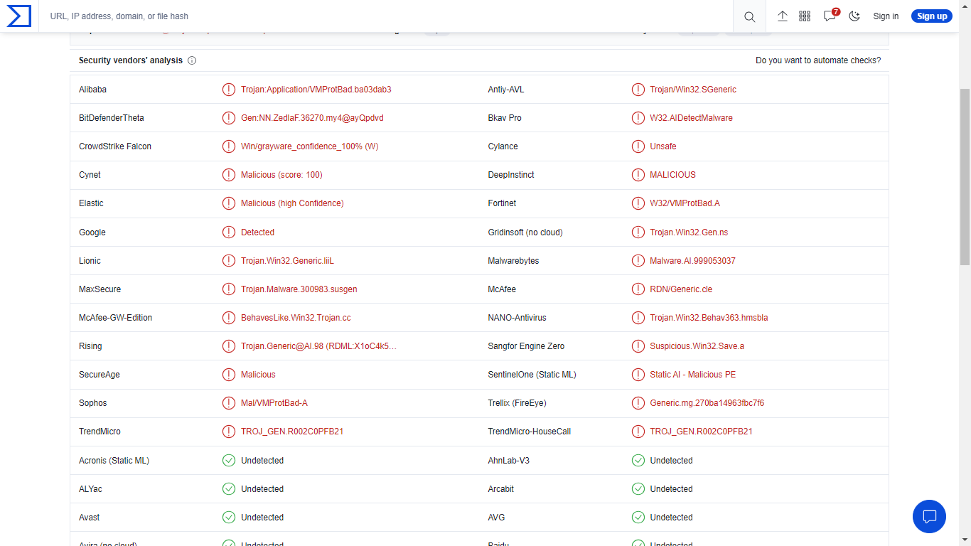Click the Sophos Mal/VMProtBad-A result
Image resolution: width=971 pixels, height=546 pixels.
click(x=274, y=403)
